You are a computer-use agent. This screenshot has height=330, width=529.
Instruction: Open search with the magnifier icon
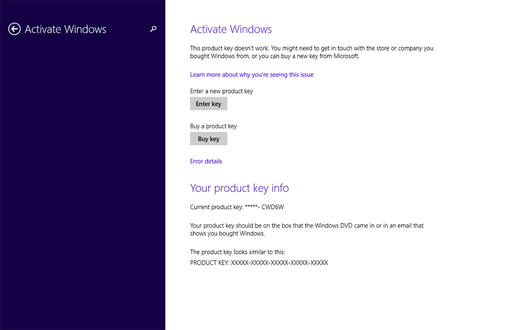tap(153, 29)
